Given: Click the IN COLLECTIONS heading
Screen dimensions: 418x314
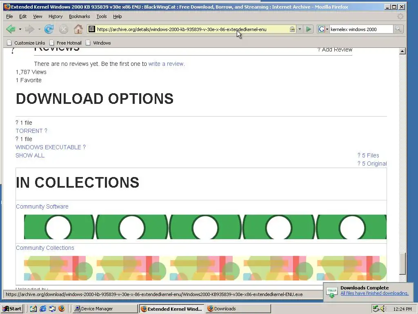Looking at the screenshot, I should tap(78, 183).
